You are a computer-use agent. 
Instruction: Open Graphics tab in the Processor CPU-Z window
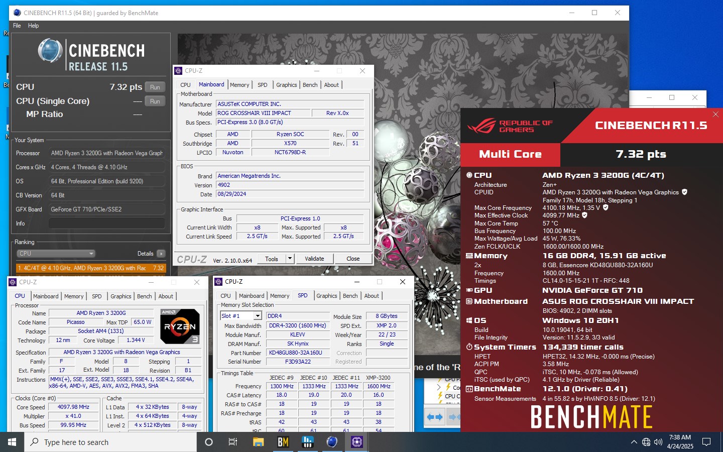coord(121,296)
